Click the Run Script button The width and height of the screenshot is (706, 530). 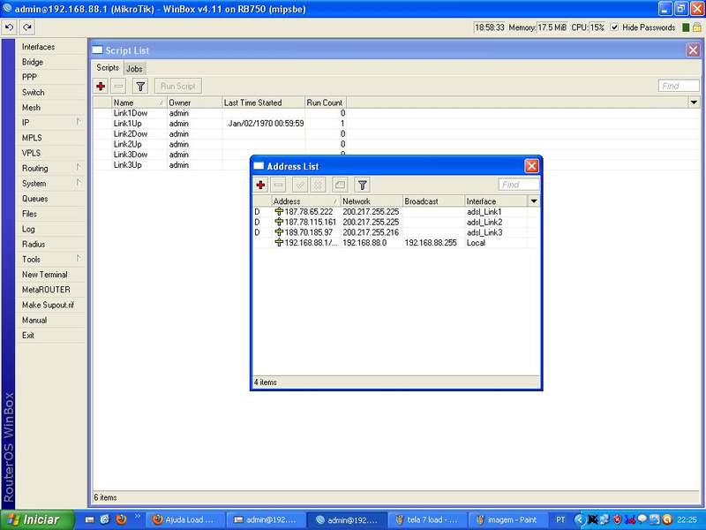pyautogui.click(x=178, y=86)
